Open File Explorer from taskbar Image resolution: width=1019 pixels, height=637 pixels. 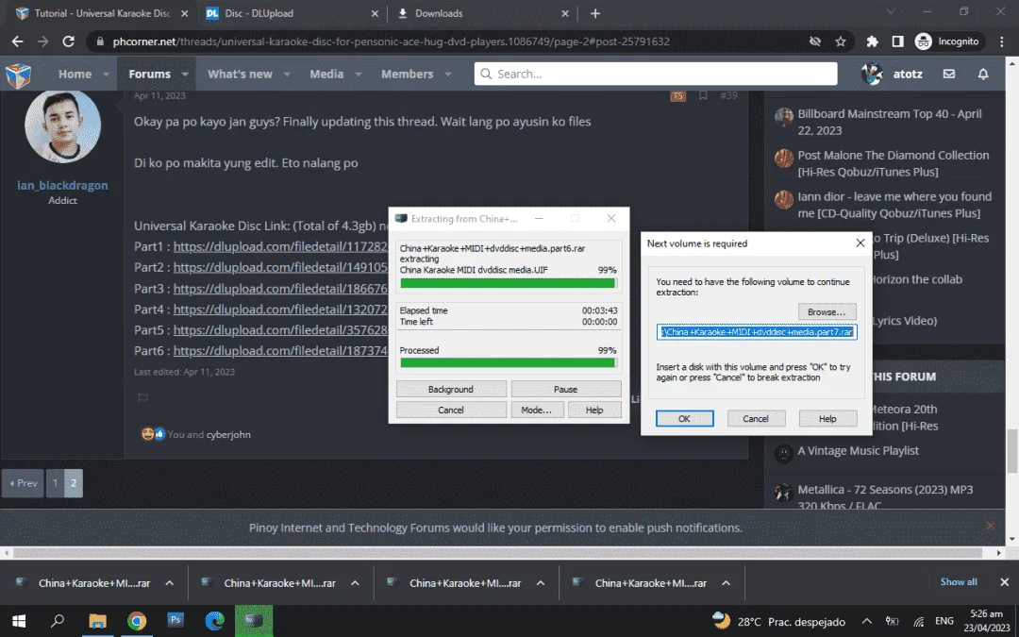coord(97,621)
